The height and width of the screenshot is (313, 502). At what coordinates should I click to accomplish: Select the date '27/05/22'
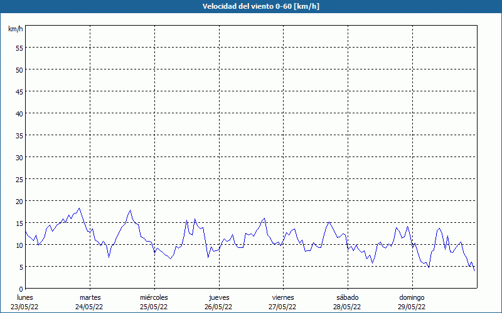click(x=283, y=307)
